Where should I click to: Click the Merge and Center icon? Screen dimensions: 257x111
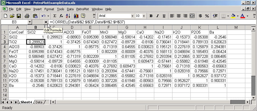pos(192,16)
